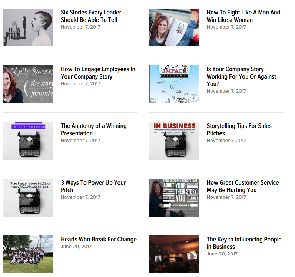Click the Story Impact Academy thumbnail
This screenshot has height=277, width=295.
[174, 84]
